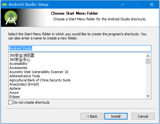Screen dimensions: 160x124
Task: Minimize the Android Studio Setup window
Action: [123, 4]
